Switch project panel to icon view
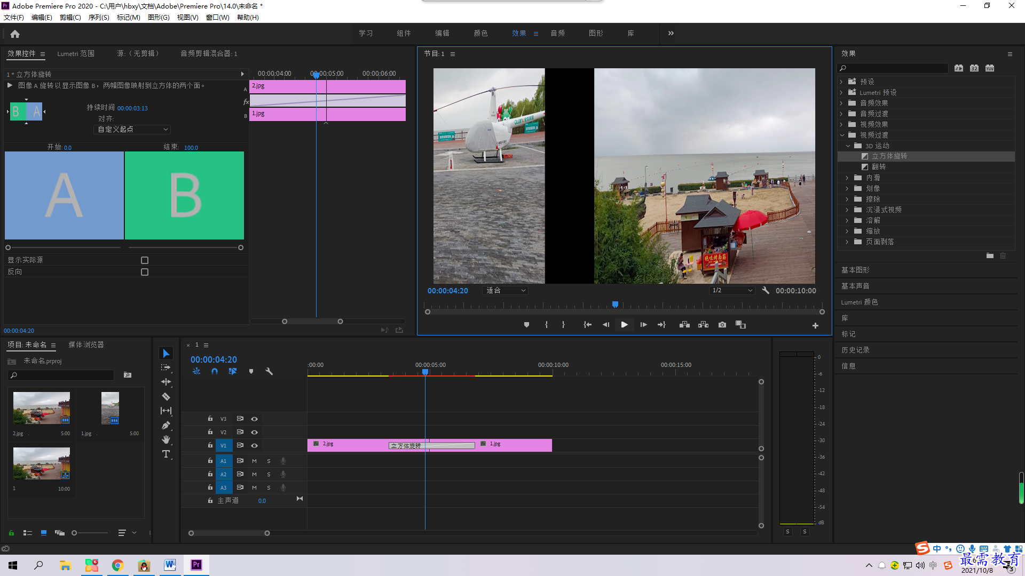This screenshot has width=1025, height=576. [x=44, y=533]
